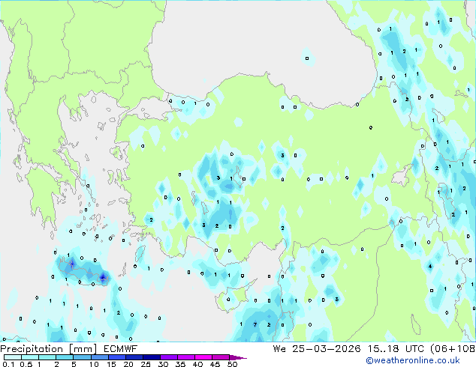Image resolution: width=476 pixels, height=367 pixels.
Task: Select the 2–5 mm legend swatch
Action: click(65, 357)
